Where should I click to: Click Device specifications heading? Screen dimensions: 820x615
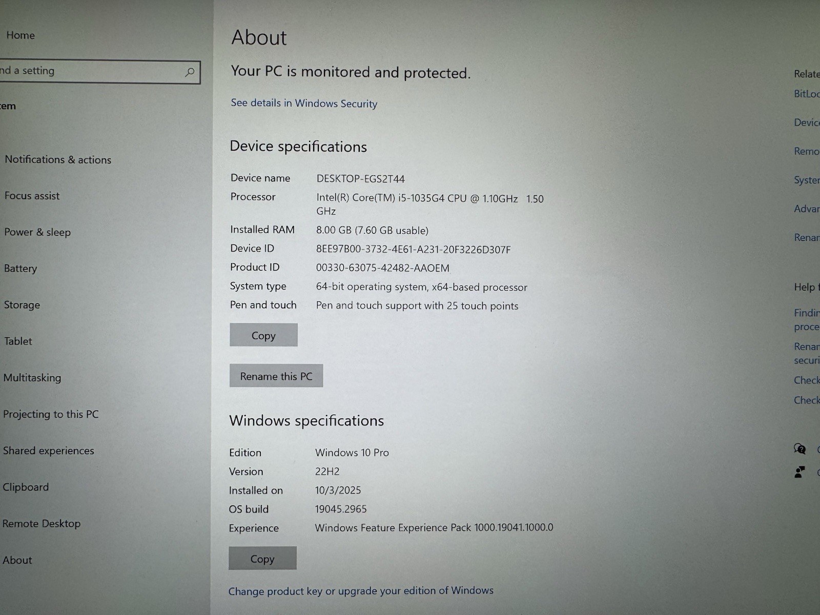(298, 147)
